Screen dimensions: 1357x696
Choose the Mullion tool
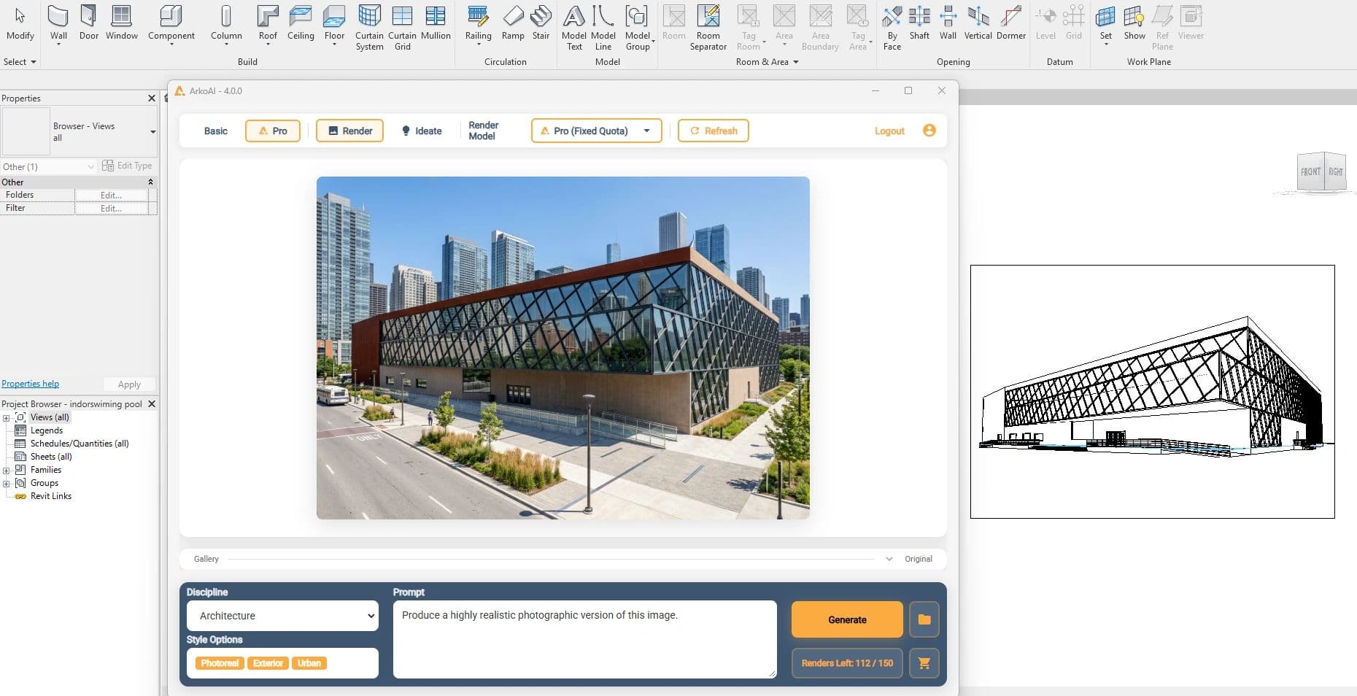pyautogui.click(x=436, y=23)
